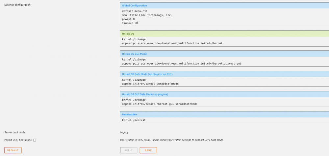Click the DEFAULT button
This screenshot has height=156, width=329.
tap(13, 150)
